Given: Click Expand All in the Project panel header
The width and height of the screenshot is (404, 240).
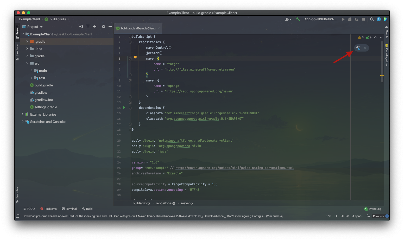Looking at the screenshot, I should click(x=88, y=27).
